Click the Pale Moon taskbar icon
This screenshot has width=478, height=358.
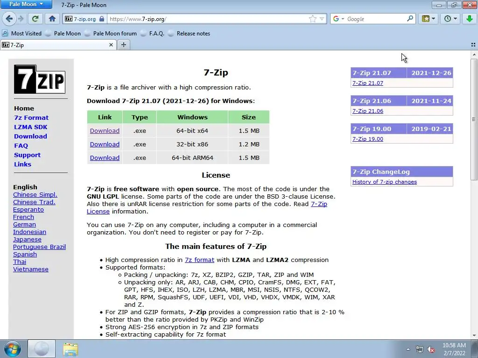42,349
